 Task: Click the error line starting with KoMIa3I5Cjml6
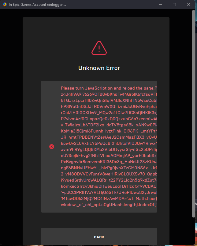(x=109, y=131)
